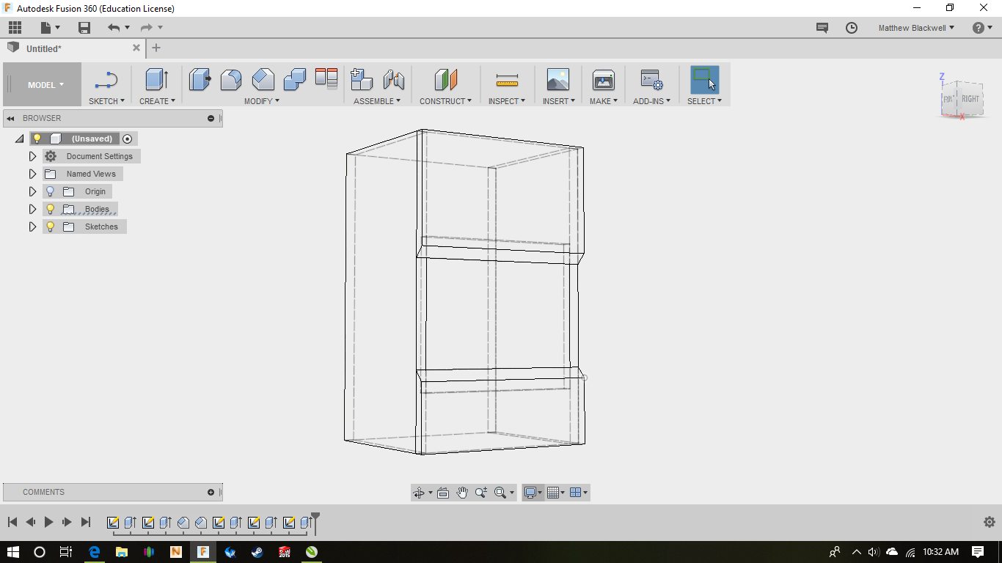The height and width of the screenshot is (563, 1002).
Task: Expand the Bodies folder arrow
Action: (32, 209)
